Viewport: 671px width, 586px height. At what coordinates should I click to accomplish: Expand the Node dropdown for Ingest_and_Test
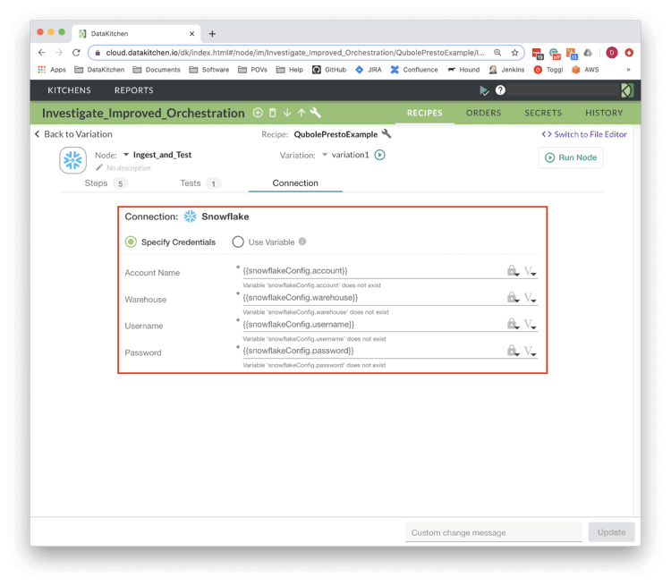pyautogui.click(x=126, y=155)
